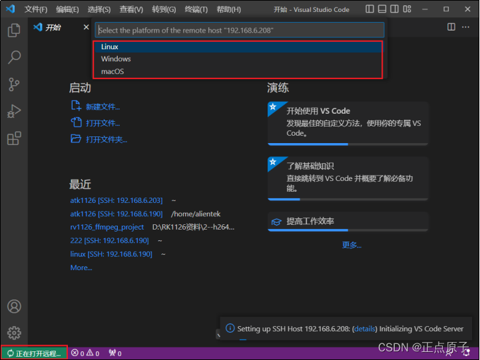480x360 pixels.
Task: Open the errors and warnings status item
Action: point(85,353)
